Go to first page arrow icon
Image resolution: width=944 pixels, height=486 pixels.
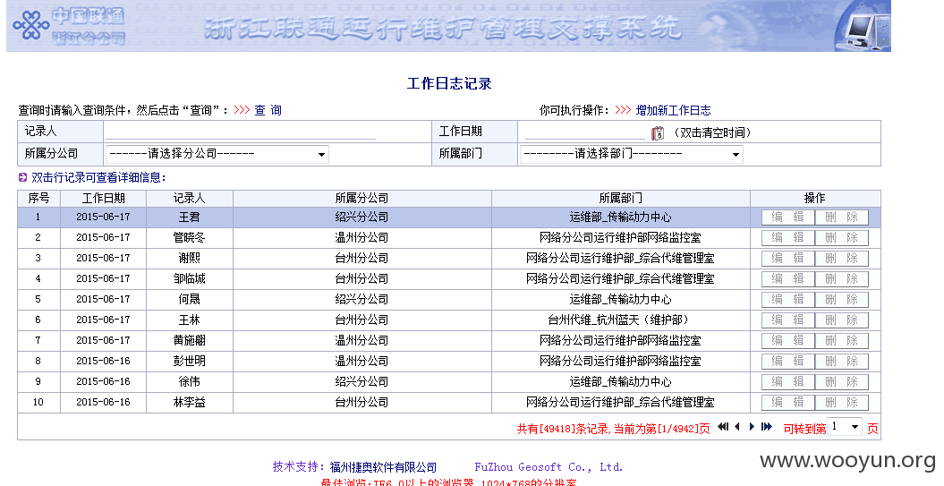click(723, 427)
